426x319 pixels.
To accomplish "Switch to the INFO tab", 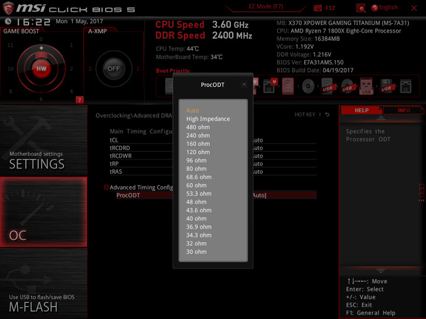I will 404,110.
